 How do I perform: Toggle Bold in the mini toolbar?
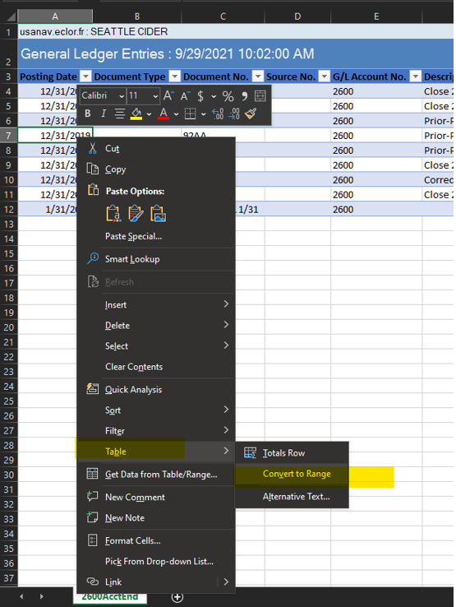(88, 114)
